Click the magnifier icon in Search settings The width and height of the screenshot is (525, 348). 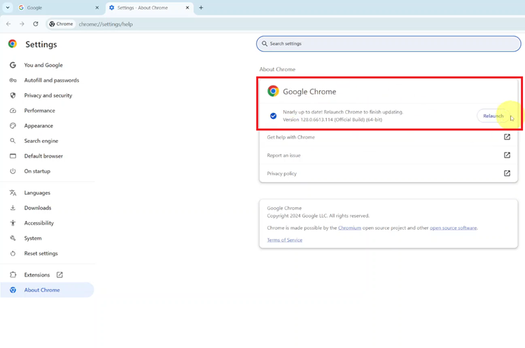(265, 43)
